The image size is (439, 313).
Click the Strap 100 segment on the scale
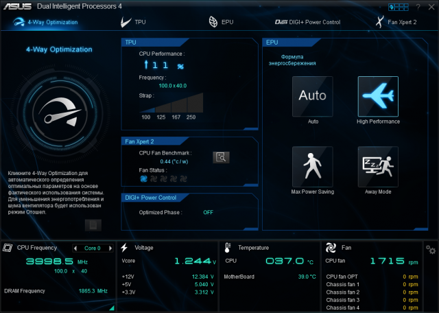click(x=147, y=110)
